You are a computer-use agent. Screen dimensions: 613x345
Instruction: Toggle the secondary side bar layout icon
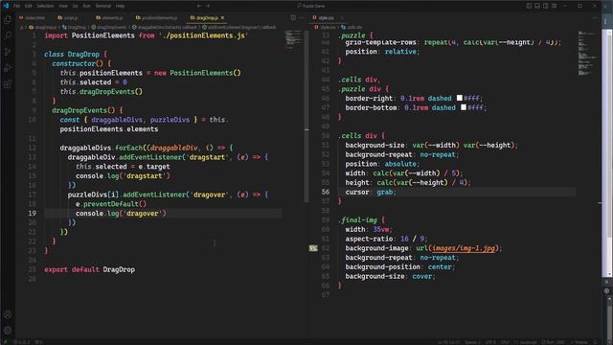click(545, 6)
